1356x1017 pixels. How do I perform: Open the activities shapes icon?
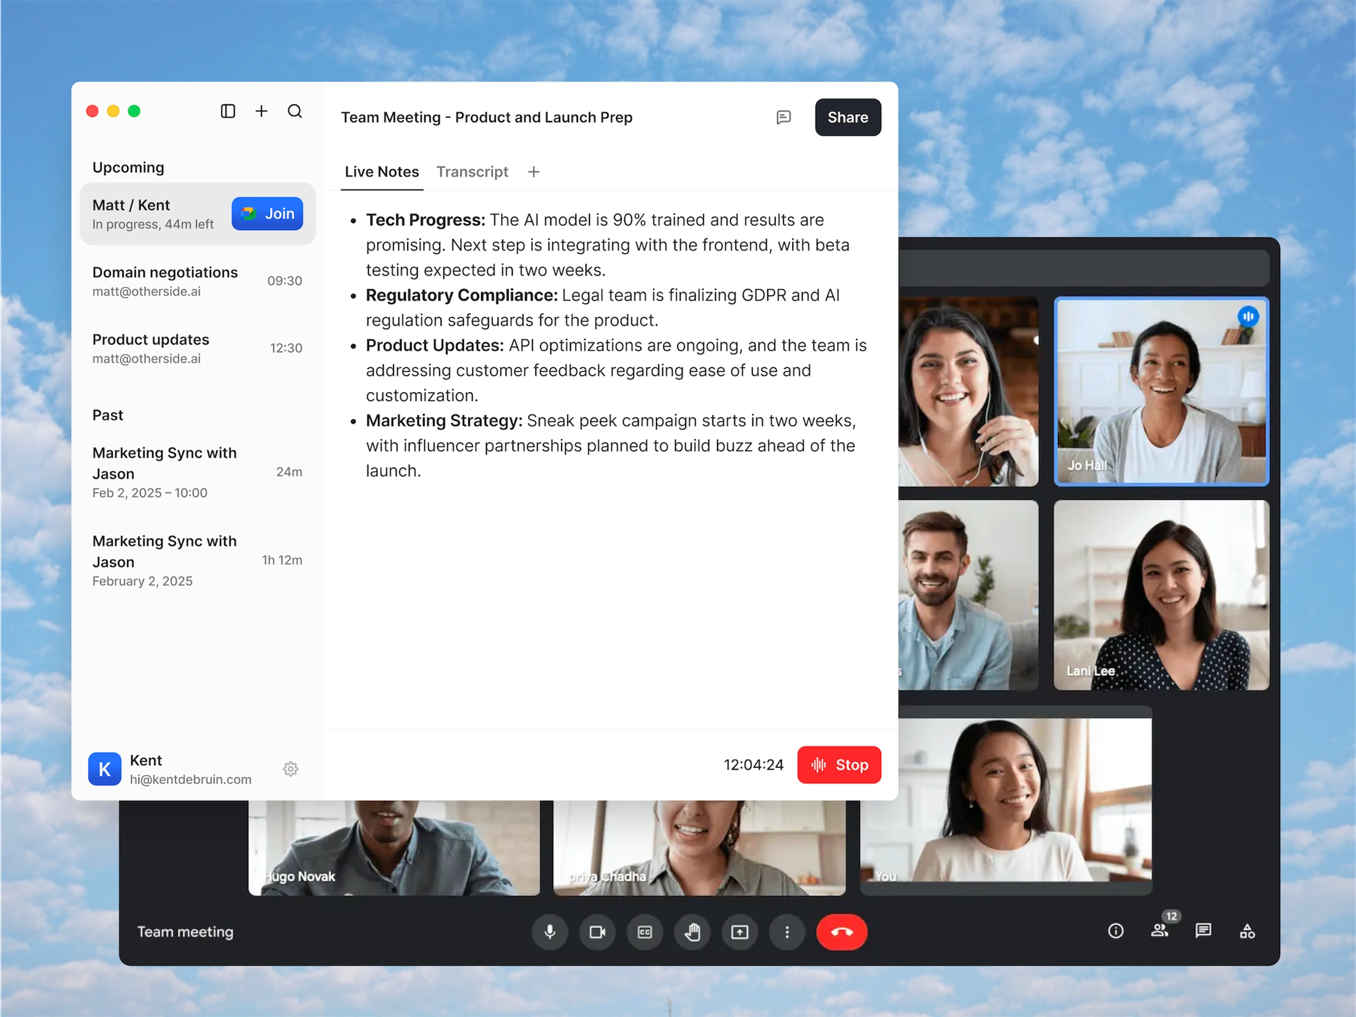click(x=1247, y=931)
